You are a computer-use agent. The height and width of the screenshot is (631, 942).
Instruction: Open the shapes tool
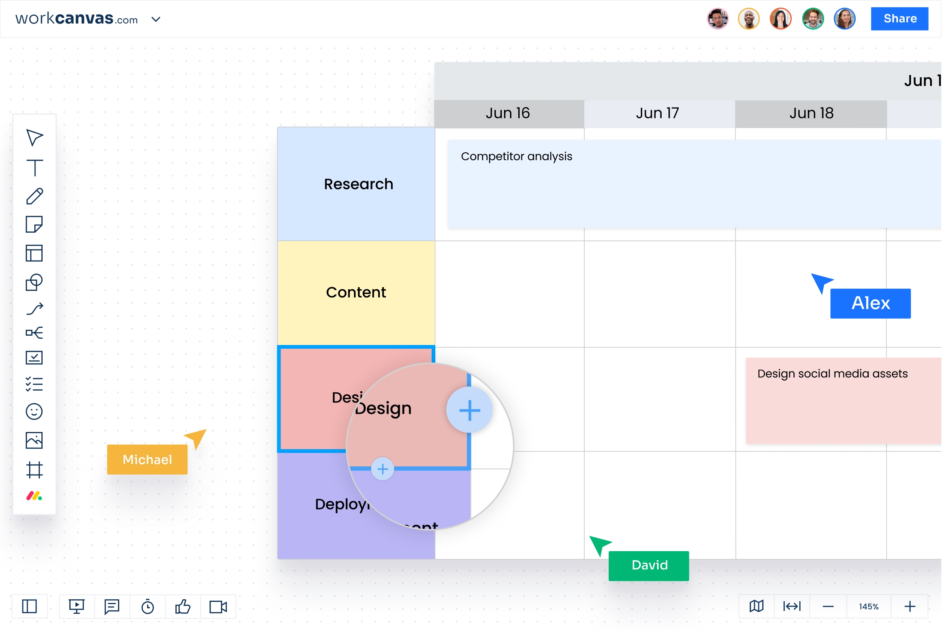34,283
